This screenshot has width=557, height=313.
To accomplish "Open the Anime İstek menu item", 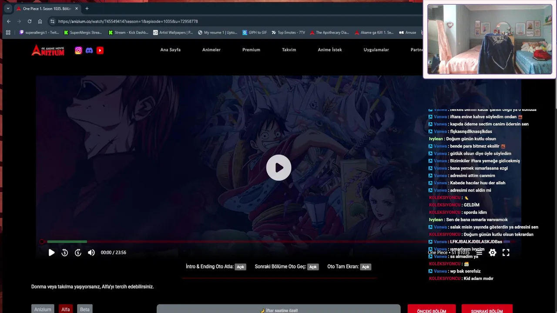I will click(330, 50).
